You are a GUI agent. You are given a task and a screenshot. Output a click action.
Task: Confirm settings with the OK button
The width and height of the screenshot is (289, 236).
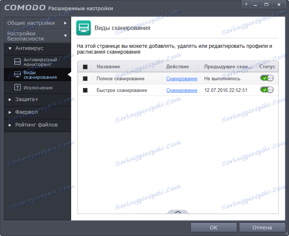213,228
